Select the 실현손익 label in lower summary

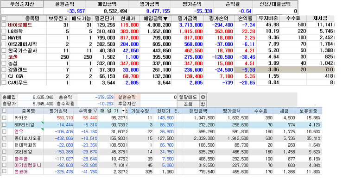127,97
